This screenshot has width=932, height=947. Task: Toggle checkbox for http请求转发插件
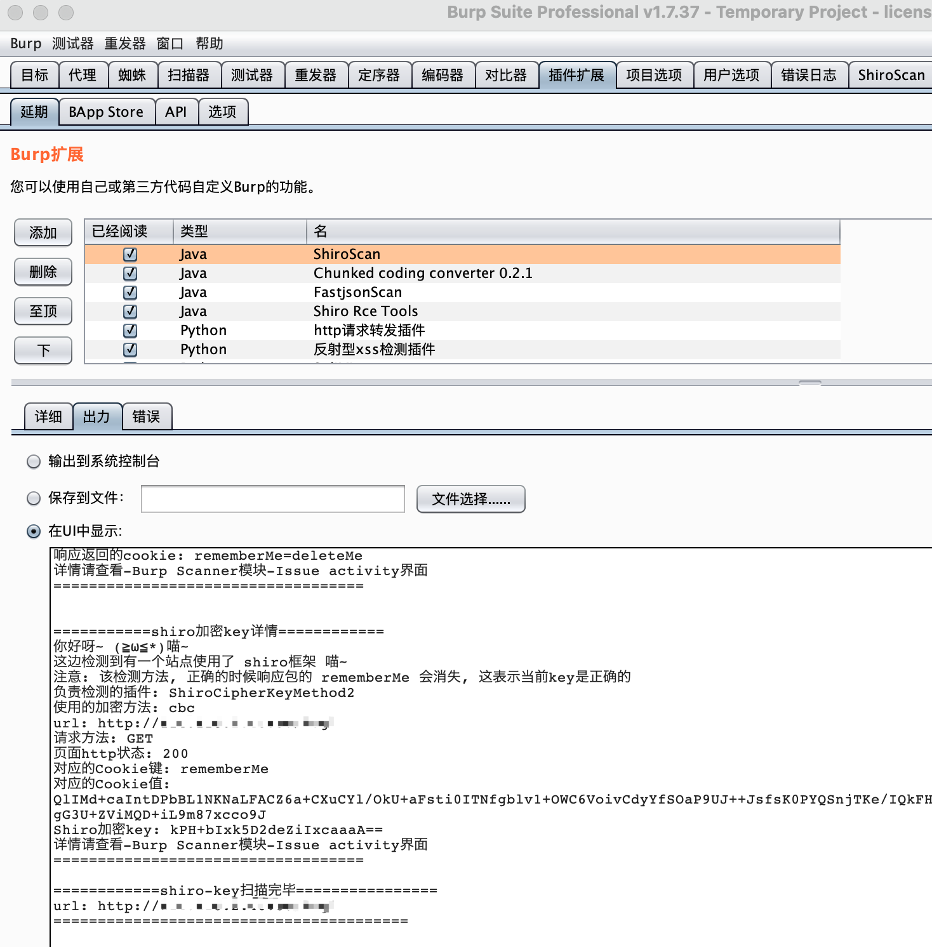coord(130,331)
